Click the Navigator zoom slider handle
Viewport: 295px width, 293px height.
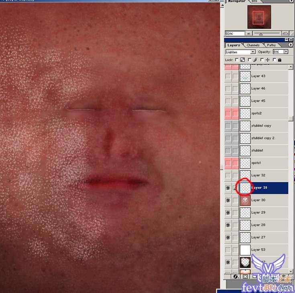click(x=261, y=34)
